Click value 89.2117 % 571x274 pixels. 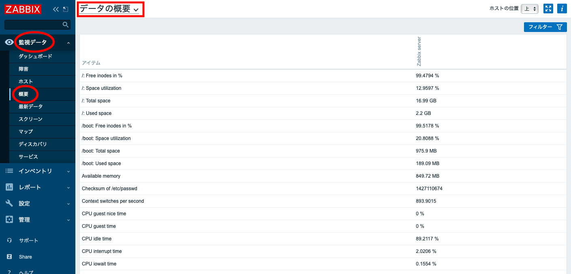click(427, 239)
